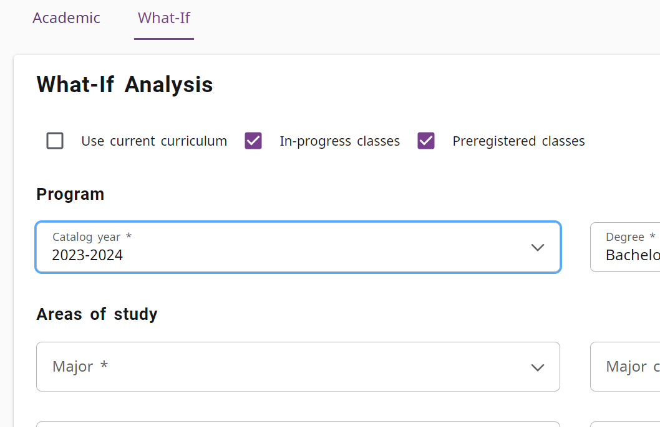Click the Areas of study heading

97,314
